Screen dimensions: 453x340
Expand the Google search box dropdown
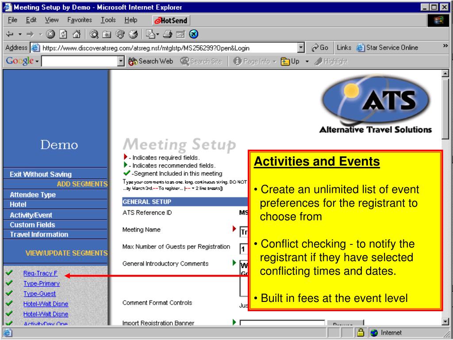click(121, 61)
